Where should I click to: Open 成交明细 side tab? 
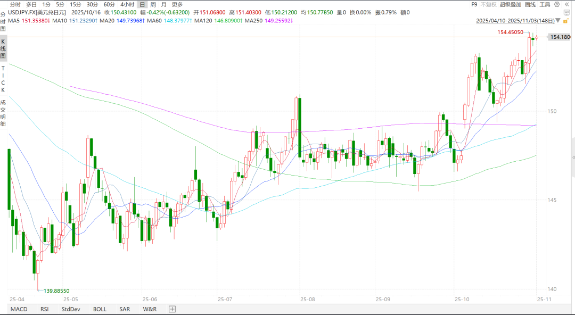pos(3,113)
